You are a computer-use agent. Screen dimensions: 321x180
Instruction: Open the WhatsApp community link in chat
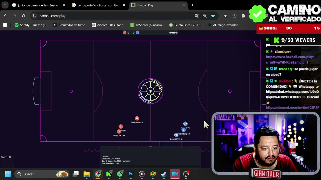[x=292, y=94]
